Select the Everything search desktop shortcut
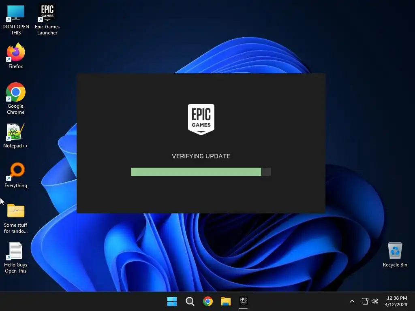This screenshot has width=415, height=311. (16, 175)
